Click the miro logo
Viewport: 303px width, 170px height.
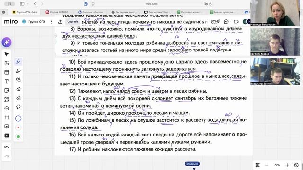click(11, 21)
